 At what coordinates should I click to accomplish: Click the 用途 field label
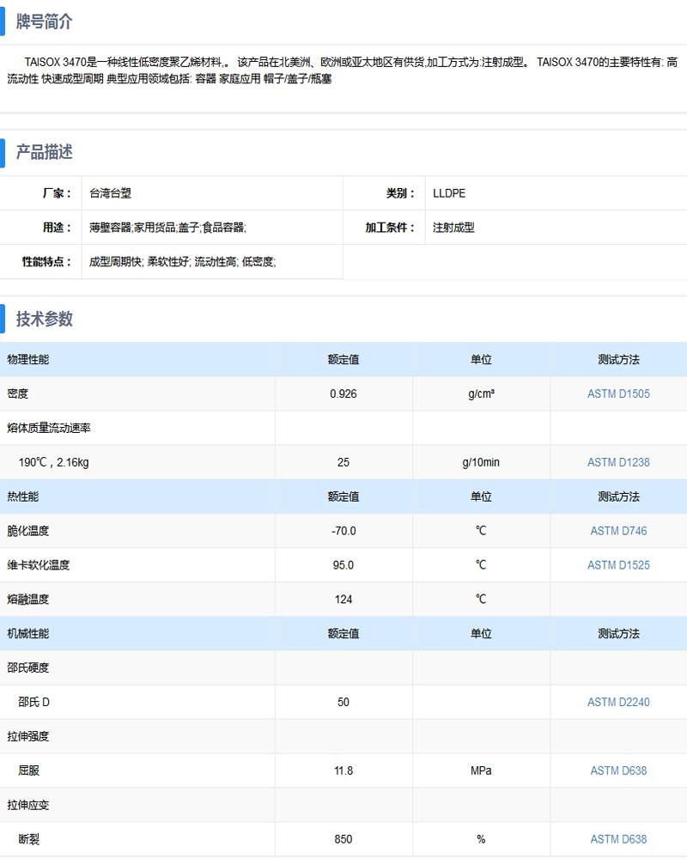(57, 228)
